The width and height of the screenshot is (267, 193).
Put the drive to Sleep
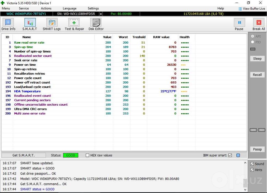coord(257,58)
